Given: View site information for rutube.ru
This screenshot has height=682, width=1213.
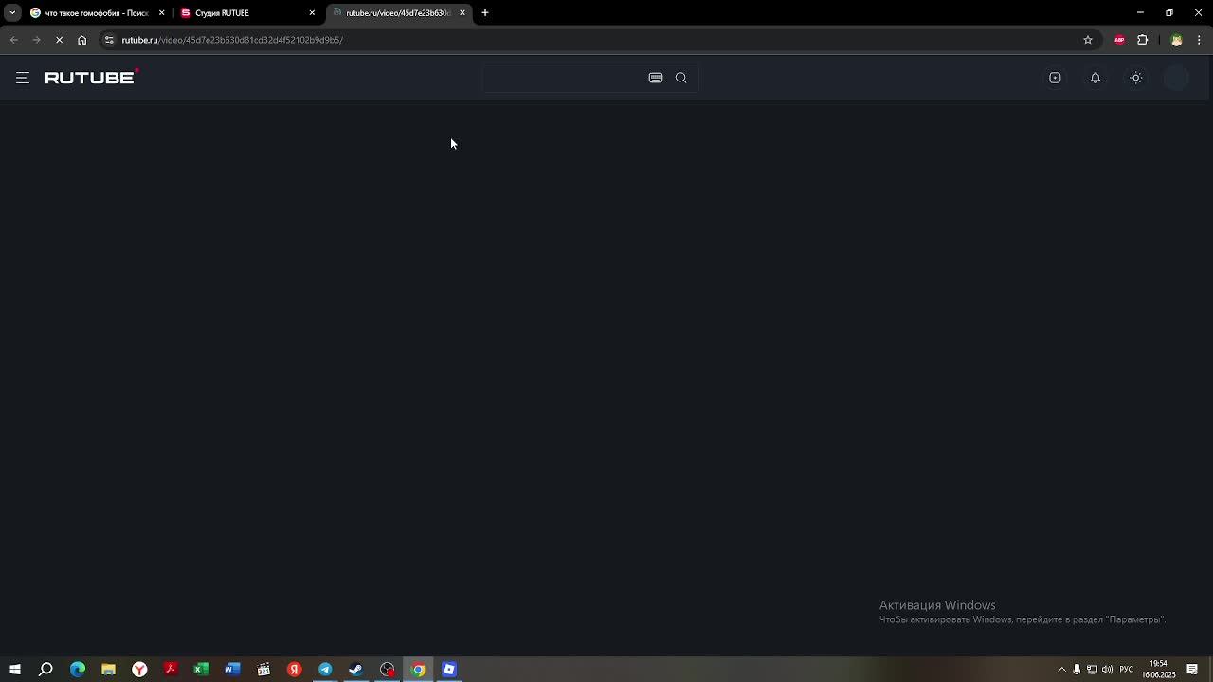Looking at the screenshot, I should tap(109, 40).
